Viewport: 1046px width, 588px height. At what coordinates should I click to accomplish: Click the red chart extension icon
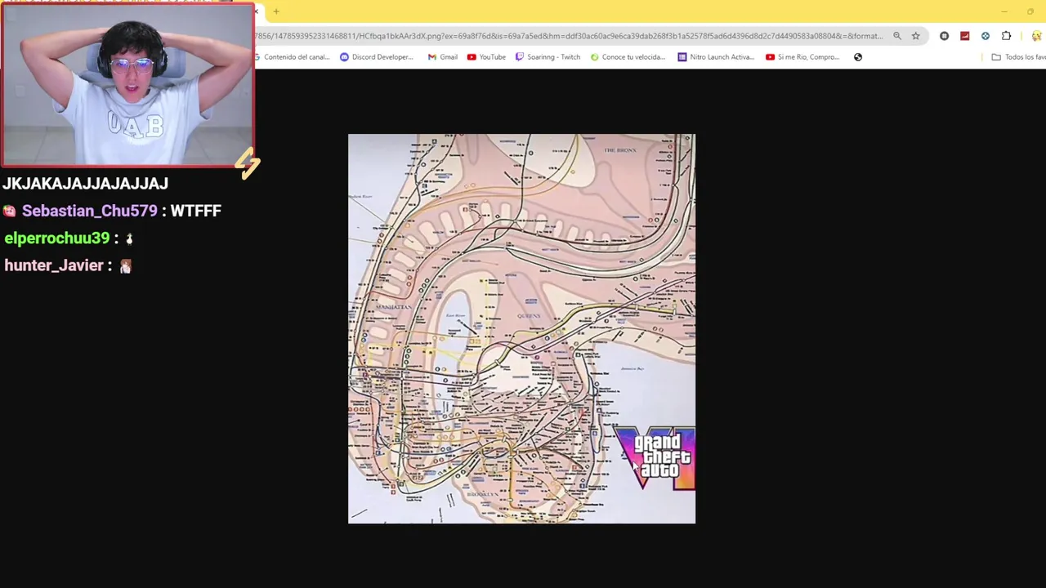[965, 36]
